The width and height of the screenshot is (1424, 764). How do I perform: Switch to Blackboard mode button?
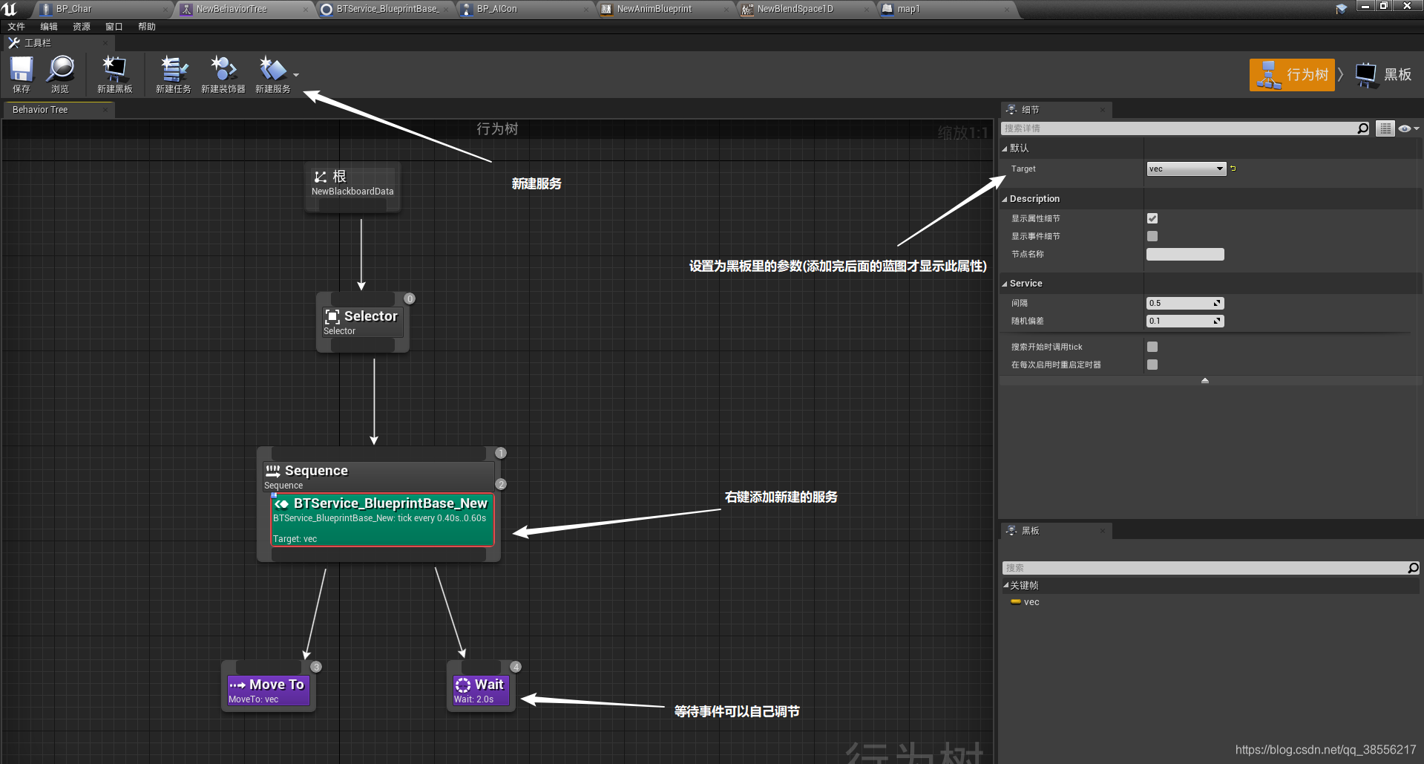(x=1384, y=75)
